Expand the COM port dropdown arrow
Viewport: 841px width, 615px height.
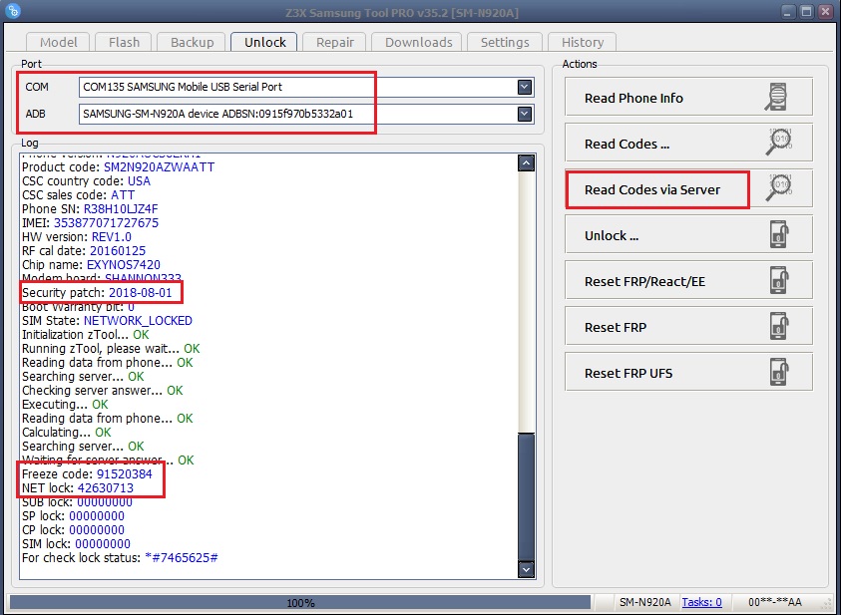point(525,87)
